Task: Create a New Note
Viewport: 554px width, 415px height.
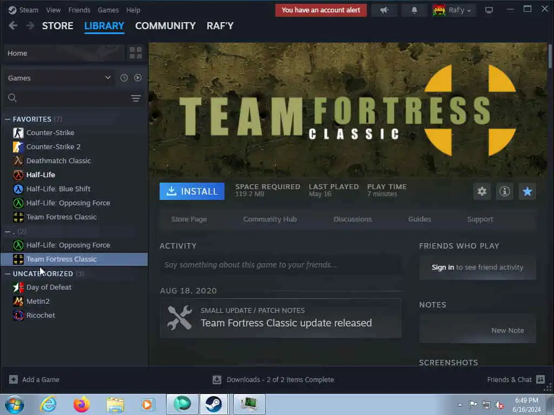Action: (507, 330)
